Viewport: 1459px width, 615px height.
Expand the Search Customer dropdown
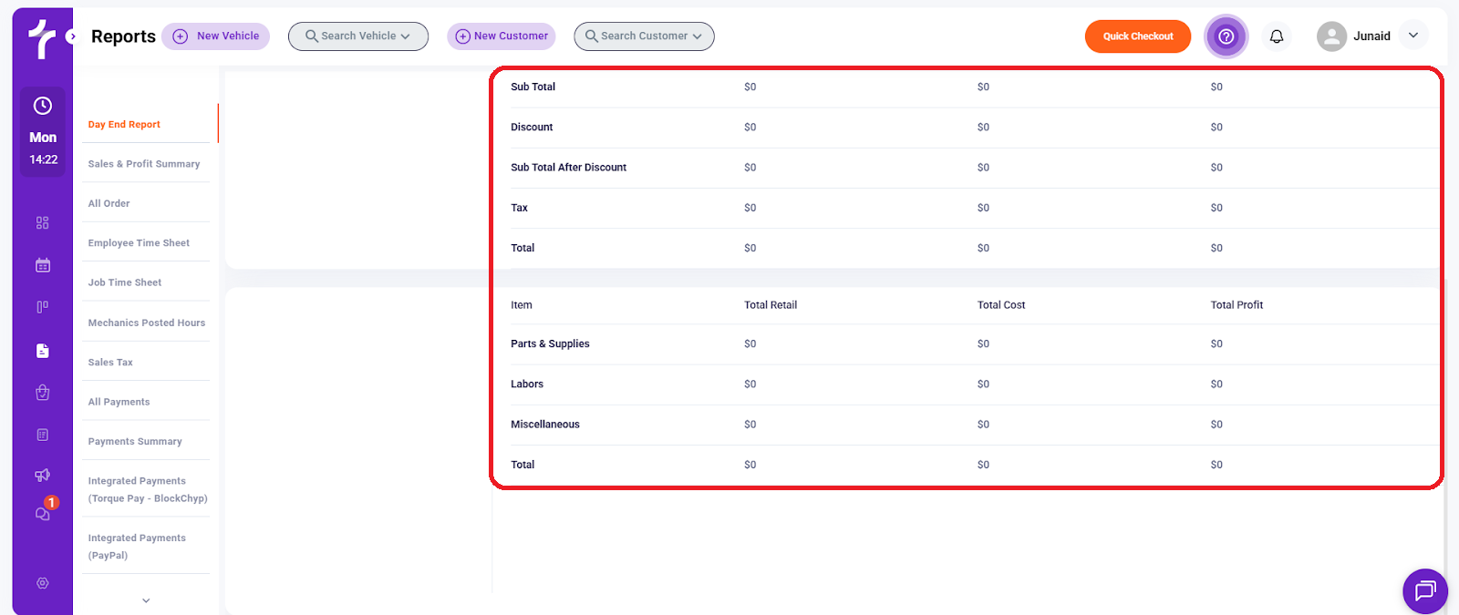[644, 36]
